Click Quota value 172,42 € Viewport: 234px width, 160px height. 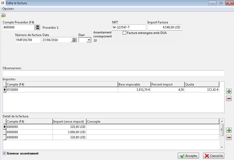pyautogui.click(x=202, y=90)
